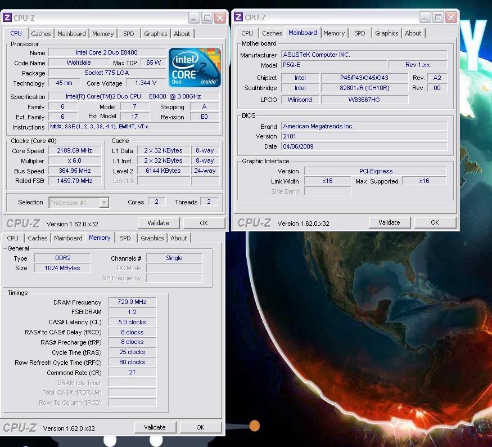Click OK in the CPU tab window

tap(204, 223)
